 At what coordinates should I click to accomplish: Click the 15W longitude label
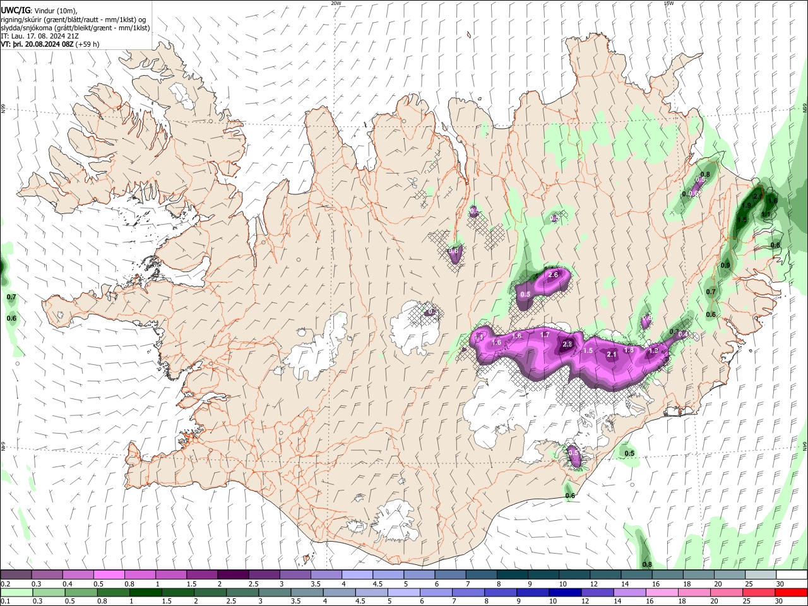668,3
